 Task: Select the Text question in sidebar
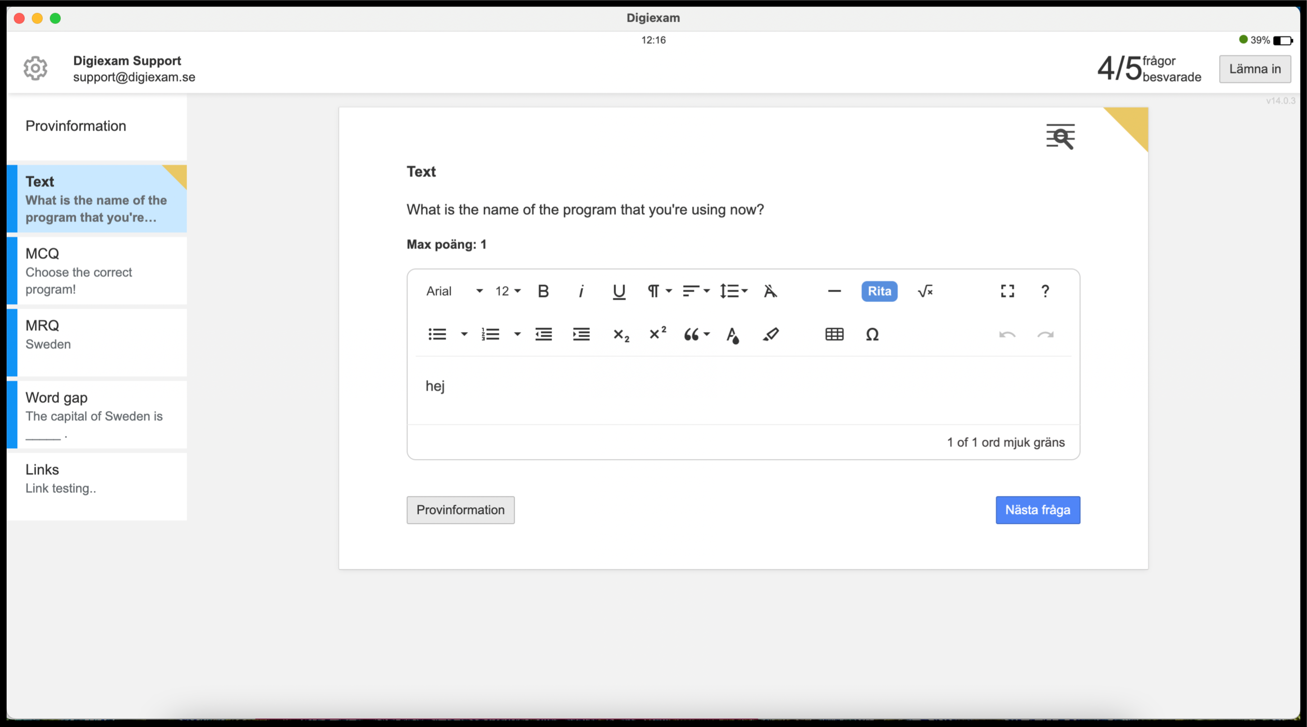coord(97,198)
